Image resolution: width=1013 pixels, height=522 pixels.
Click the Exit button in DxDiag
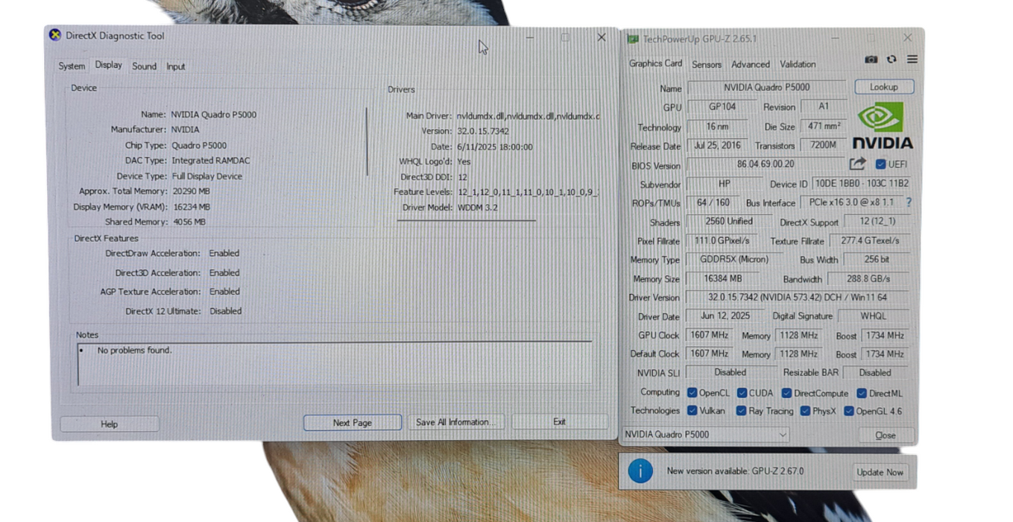click(x=559, y=421)
